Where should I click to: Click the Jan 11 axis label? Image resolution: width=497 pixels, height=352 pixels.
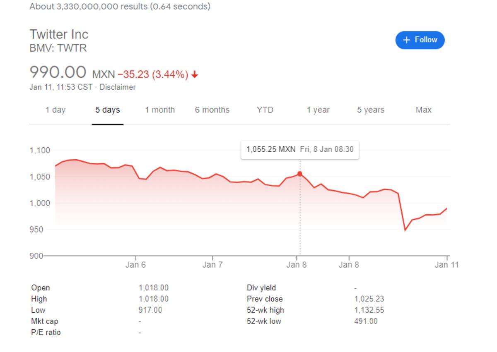446,265
